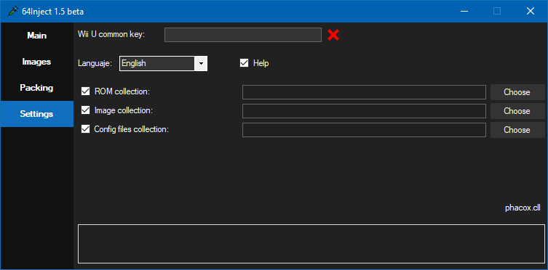
Task: Choose a folder for ROM collection
Action: [x=517, y=92]
